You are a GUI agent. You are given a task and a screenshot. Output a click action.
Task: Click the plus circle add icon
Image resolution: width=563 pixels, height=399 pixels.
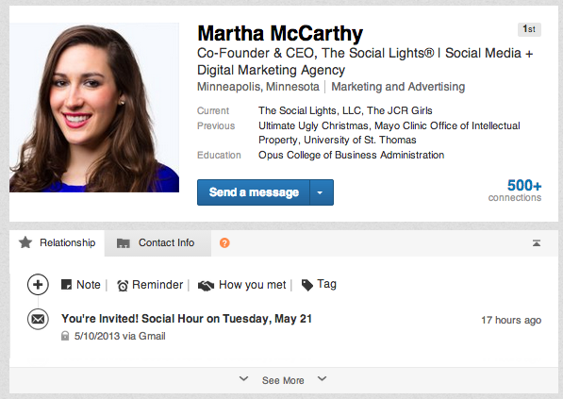click(38, 285)
